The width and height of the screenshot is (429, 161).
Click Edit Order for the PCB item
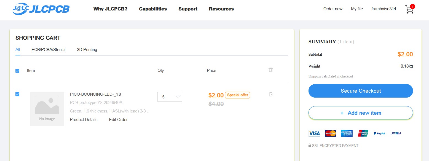(x=118, y=120)
